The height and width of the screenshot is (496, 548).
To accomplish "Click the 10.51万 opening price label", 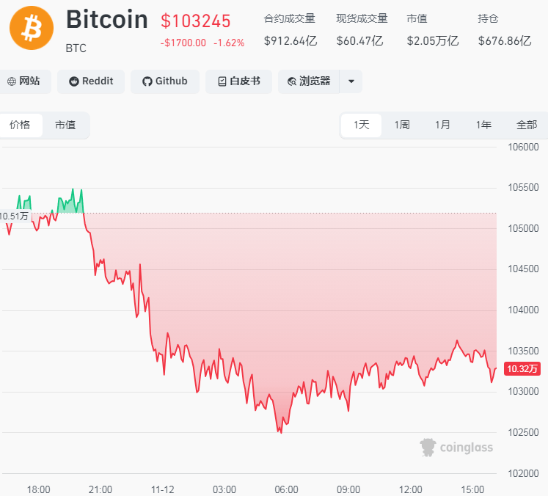I will pyautogui.click(x=14, y=216).
